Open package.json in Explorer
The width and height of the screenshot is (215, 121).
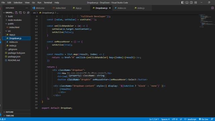pyautogui.click(x=14, y=56)
